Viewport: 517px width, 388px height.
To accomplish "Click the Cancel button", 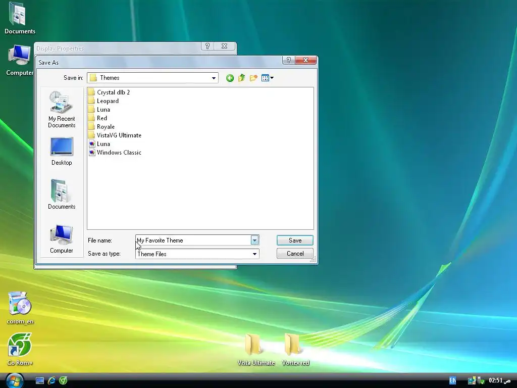I will coord(295,254).
